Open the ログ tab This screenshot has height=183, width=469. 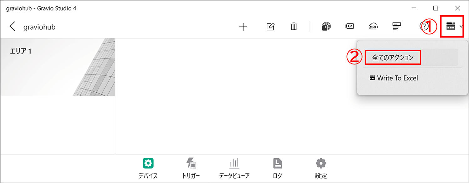[x=278, y=168]
